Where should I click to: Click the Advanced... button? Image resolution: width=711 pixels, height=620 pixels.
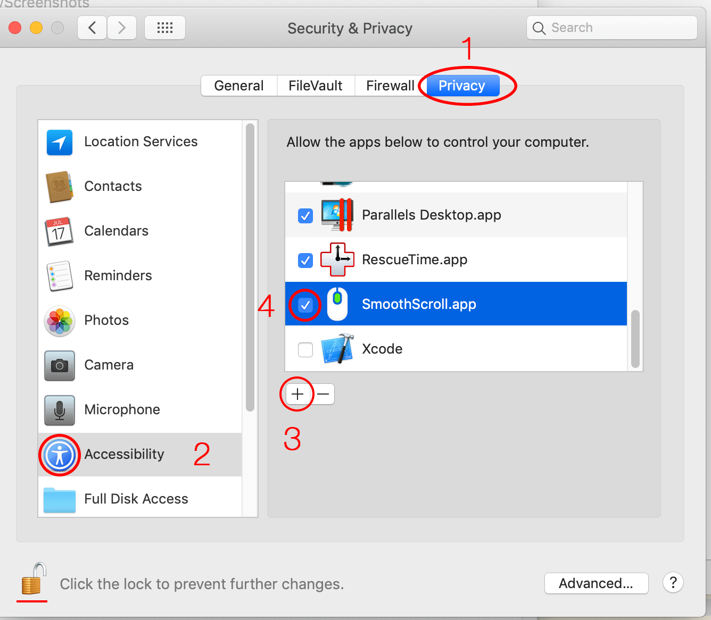(597, 583)
